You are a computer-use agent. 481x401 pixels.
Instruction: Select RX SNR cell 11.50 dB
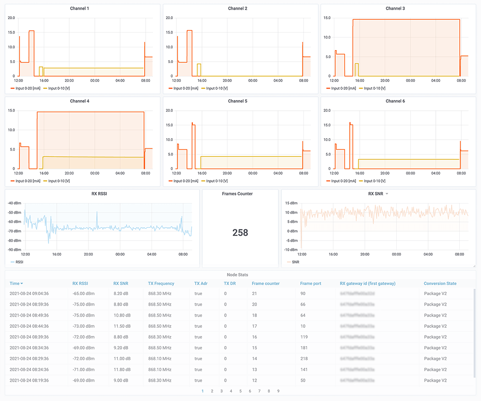click(x=122, y=326)
